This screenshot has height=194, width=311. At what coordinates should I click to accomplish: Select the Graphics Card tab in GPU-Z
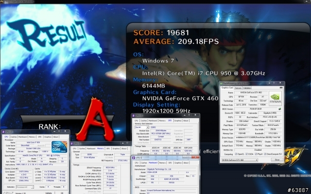[227, 88]
